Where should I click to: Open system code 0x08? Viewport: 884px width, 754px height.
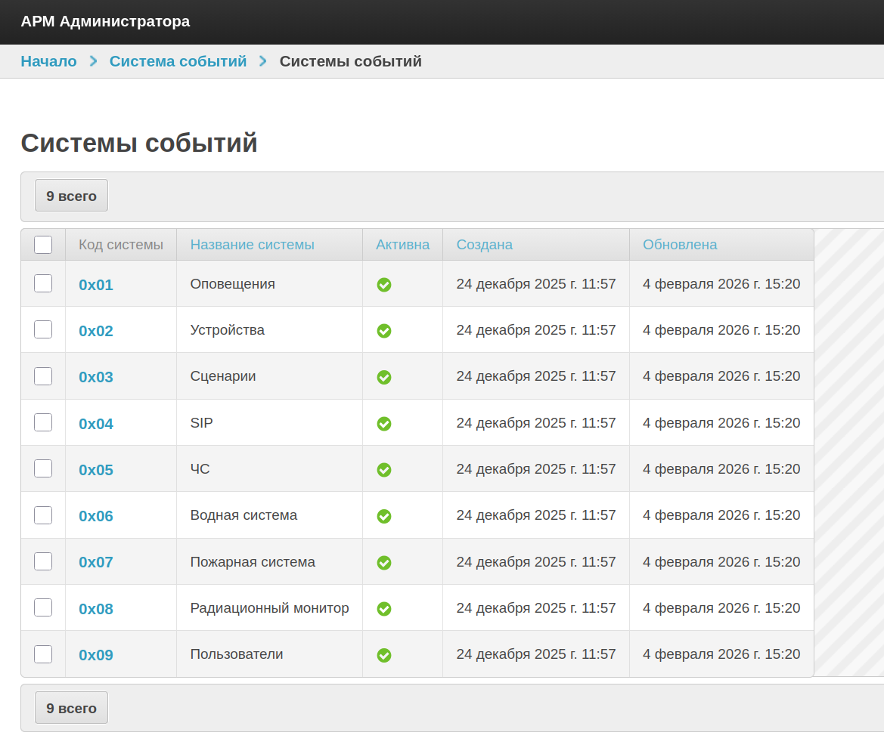click(96, 609)
